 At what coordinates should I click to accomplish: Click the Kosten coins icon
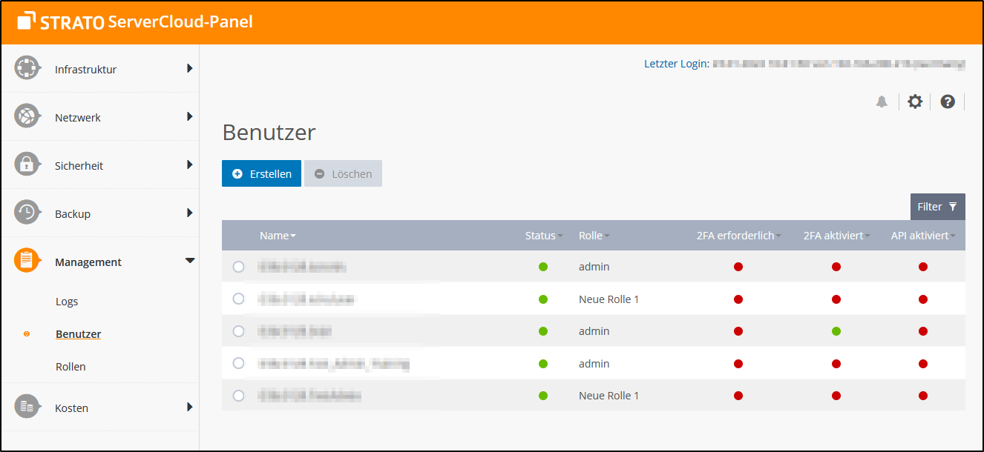27,407
